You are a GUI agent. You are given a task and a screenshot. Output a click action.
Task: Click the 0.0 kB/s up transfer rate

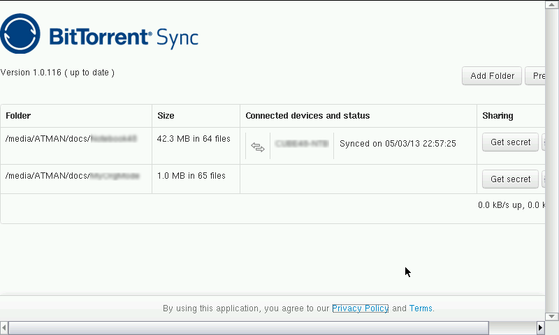tap(501, 205)
